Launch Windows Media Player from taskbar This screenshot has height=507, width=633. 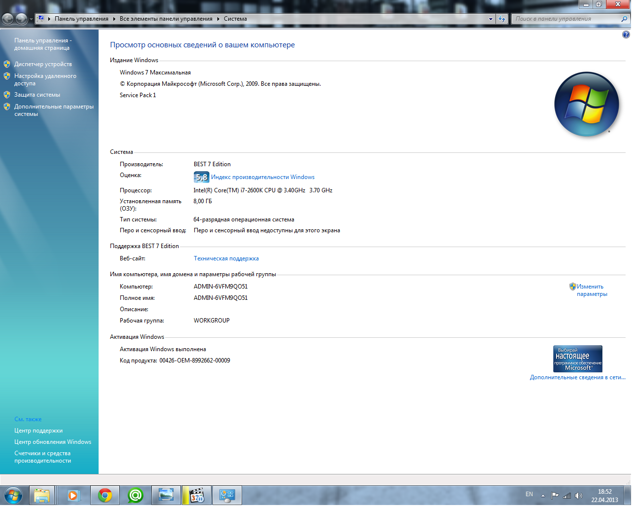73,496
